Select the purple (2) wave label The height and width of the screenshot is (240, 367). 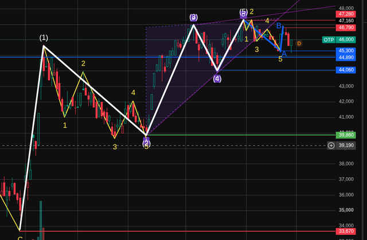pos(146,143)
